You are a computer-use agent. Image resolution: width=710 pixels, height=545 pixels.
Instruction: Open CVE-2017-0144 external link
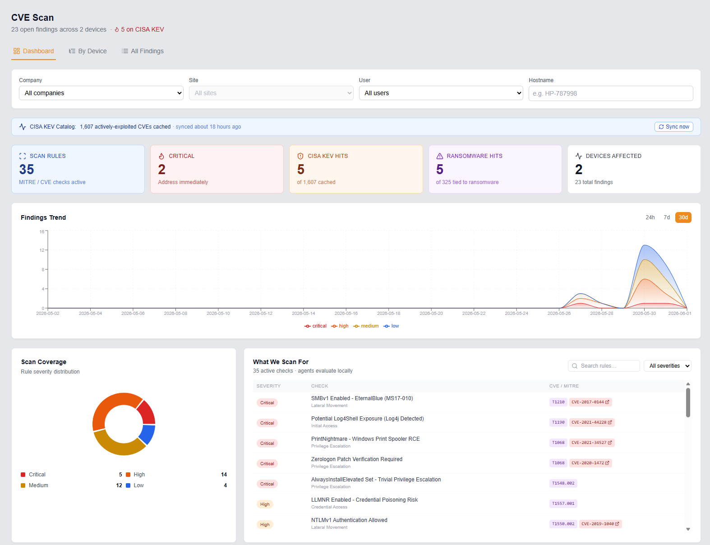(x=590, y=402)
